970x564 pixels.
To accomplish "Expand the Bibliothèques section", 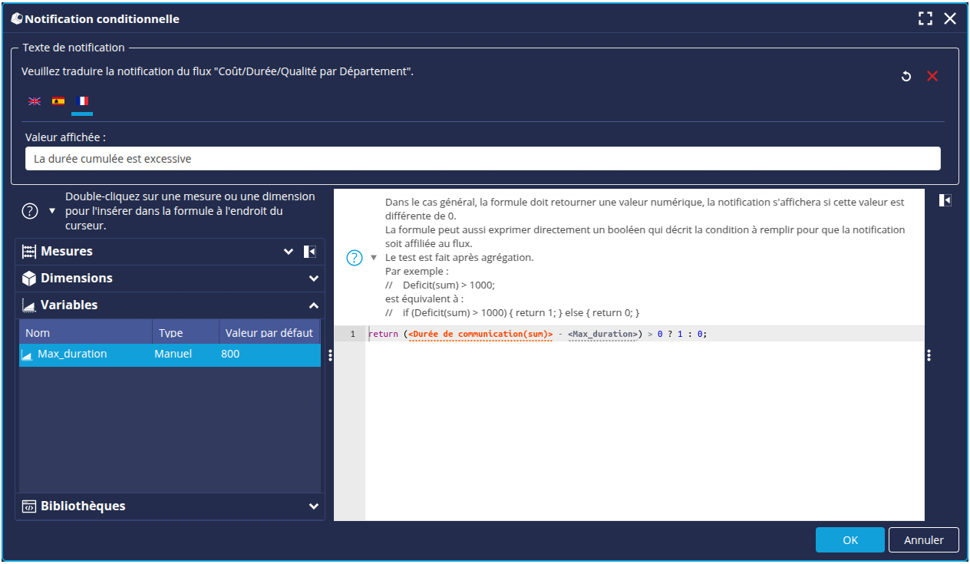I will [x=313, y=506].
